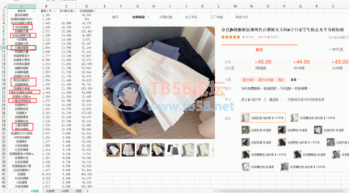This screenshot has height=193, width=349.
Task: Choose the 拉链深蓝-标准款 color swatch
Action: click(x=256, y=142)
